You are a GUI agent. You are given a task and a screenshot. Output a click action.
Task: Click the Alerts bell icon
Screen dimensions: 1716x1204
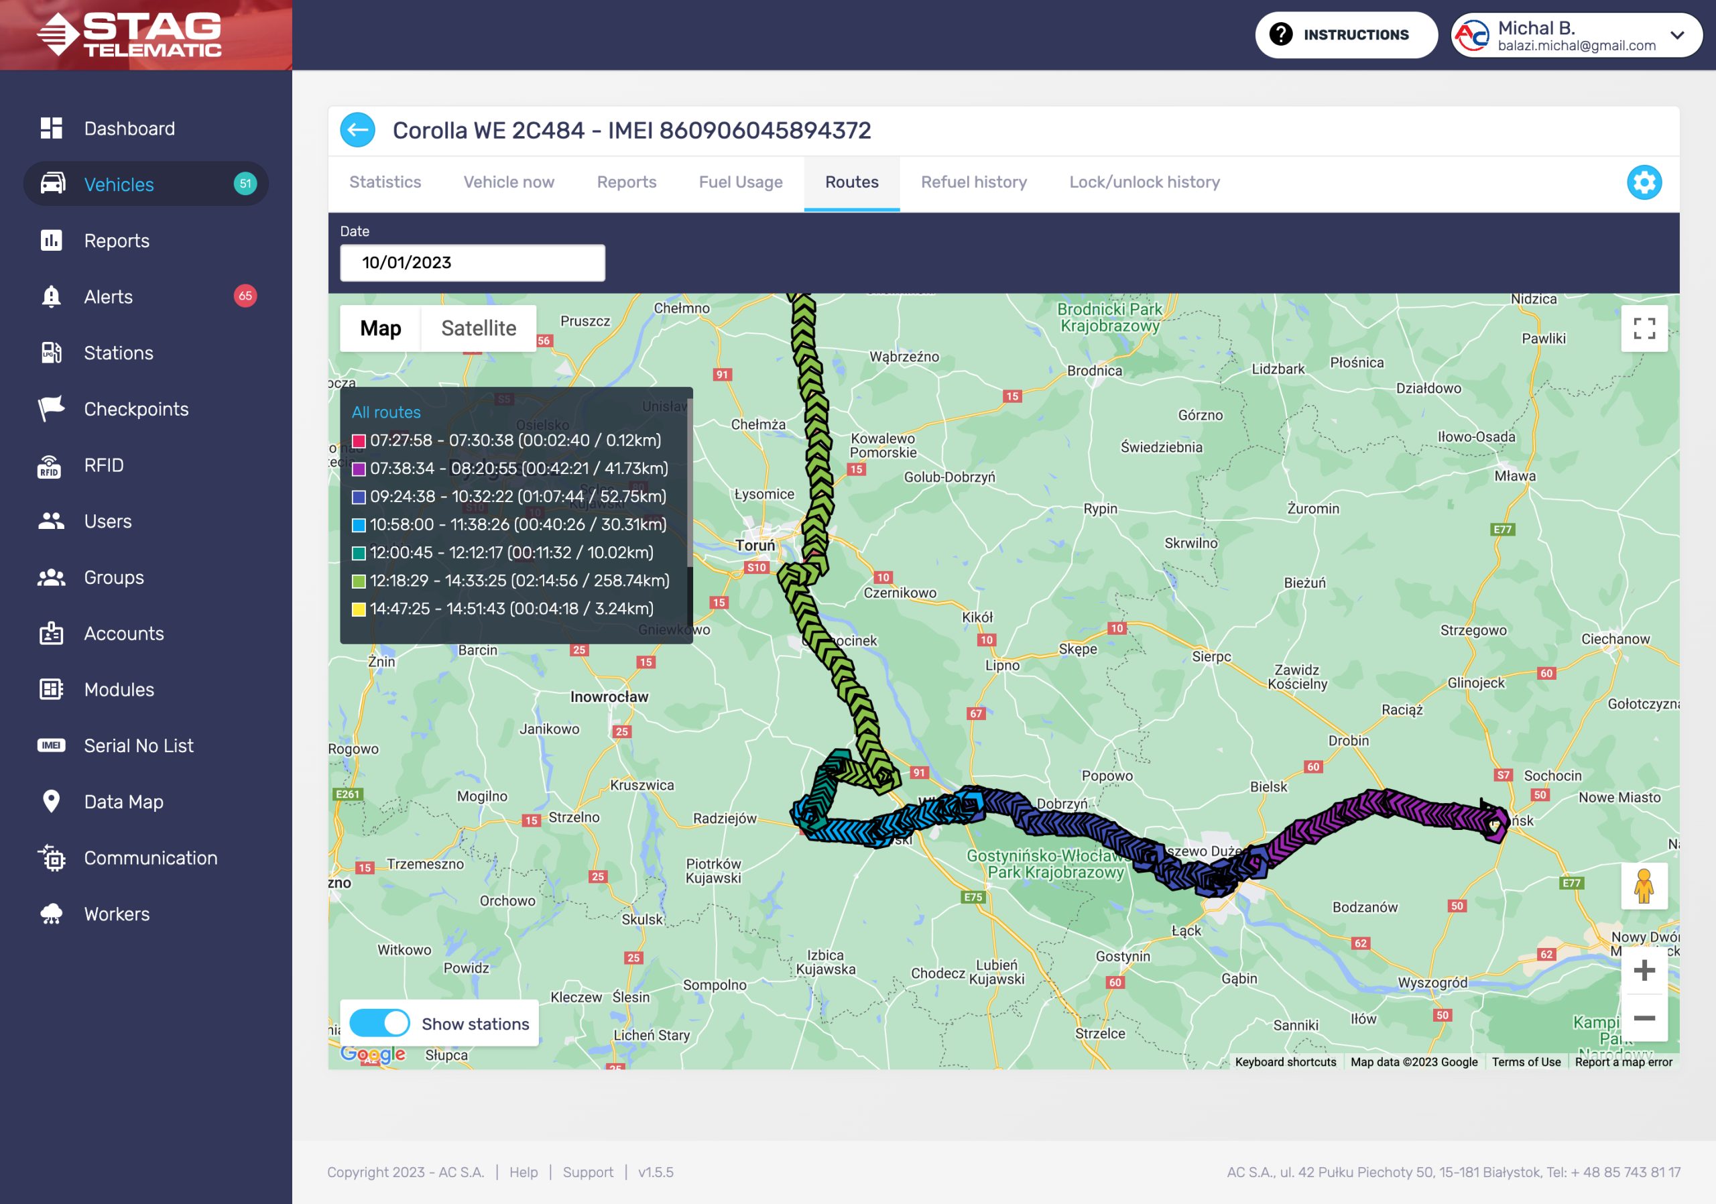(51, 296)
